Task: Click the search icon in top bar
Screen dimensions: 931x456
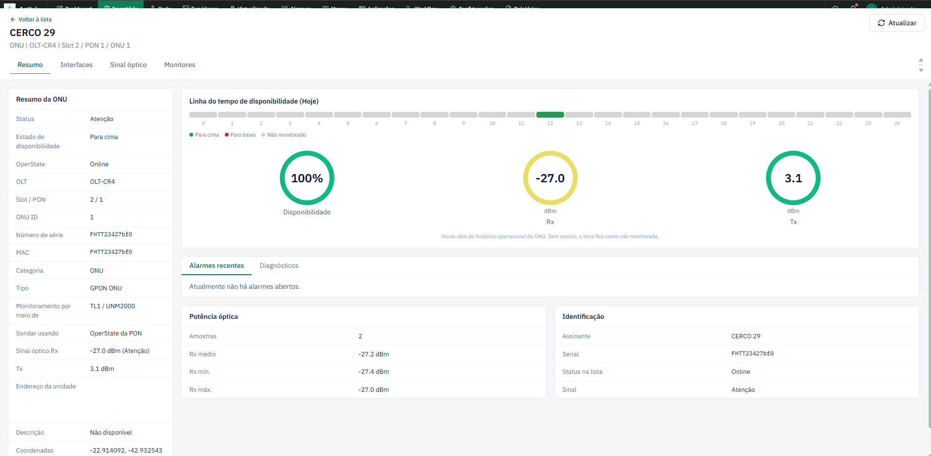Action: pyautogui.click(x=835, y=7)
